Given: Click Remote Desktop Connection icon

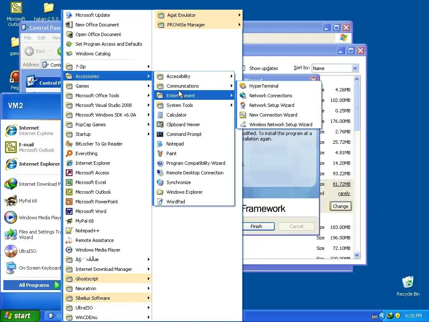Looking at the screenshot, I should (160, 173).
